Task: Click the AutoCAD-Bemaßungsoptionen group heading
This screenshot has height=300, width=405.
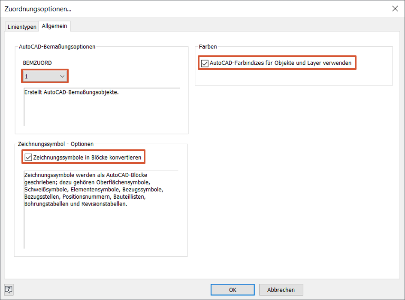Action: tap(57, 46)
